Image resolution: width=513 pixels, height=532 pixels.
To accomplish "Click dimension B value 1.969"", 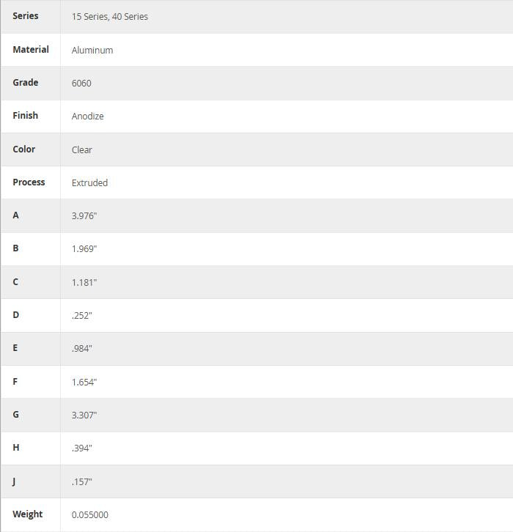I will coord(84,249).
